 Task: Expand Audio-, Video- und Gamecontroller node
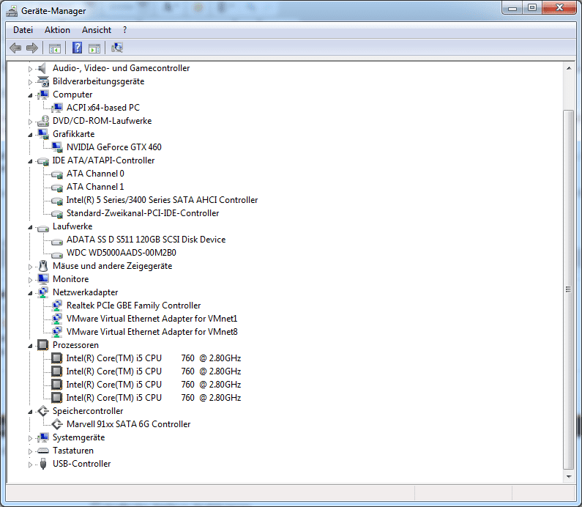pyautogui.click(x=30, y=69)
